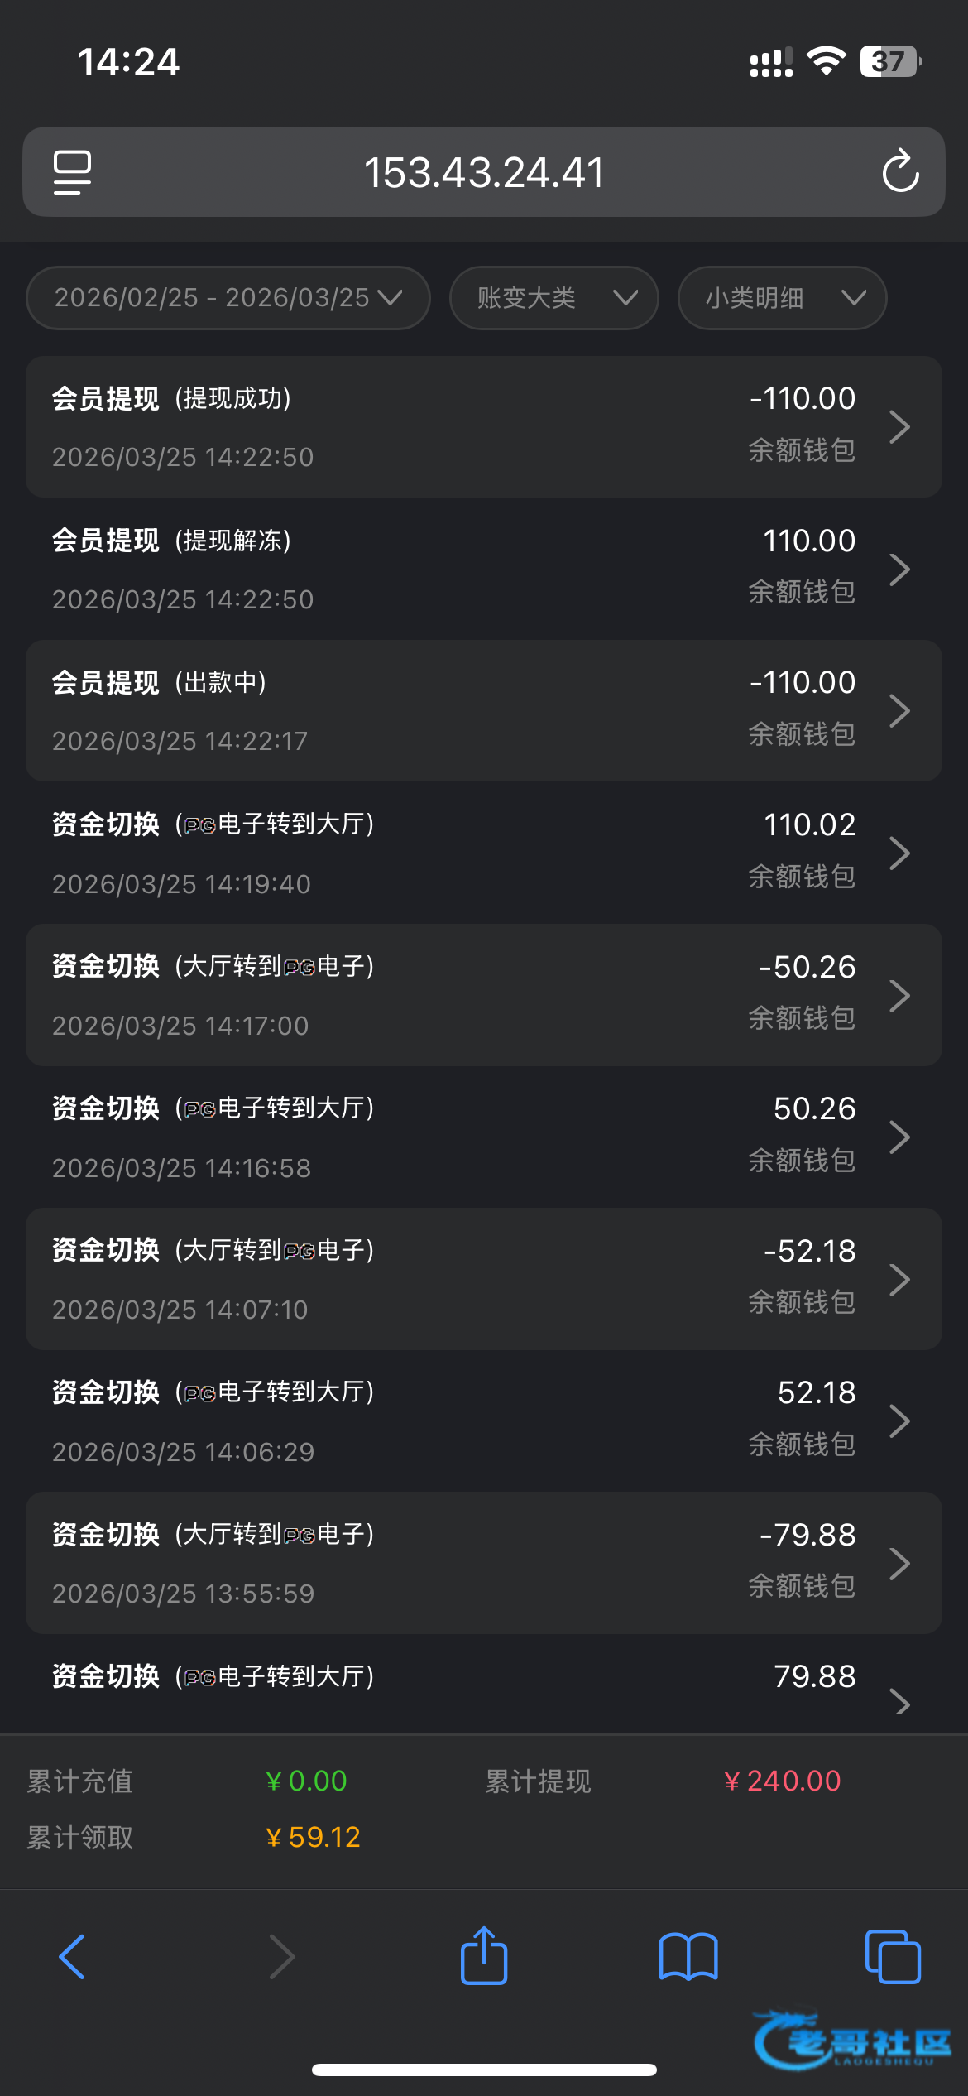Tap the chevron on the -52.18 transfer row
Image resolution: width=968 pixels, height=2096 pixels.
pyautogui.click(x=899, y=1279)
